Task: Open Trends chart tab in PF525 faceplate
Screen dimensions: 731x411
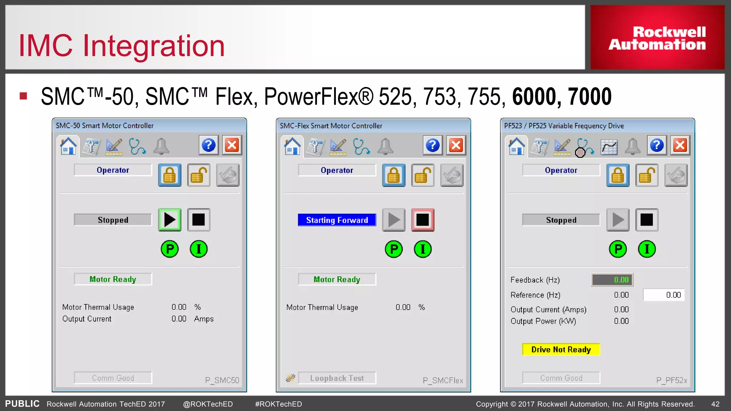Action: pyautogui.click(x=609, y=147)
